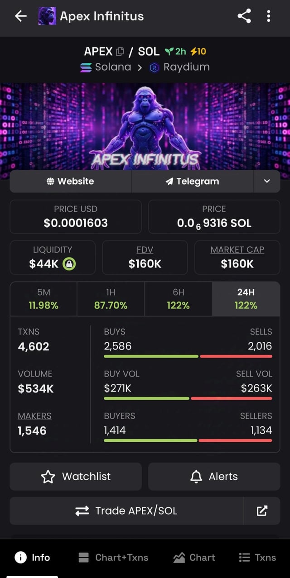Screen dimensions: 290x578
Task: Expand the social links chevron
Action: pyautogui.click(x=267, y=182)
